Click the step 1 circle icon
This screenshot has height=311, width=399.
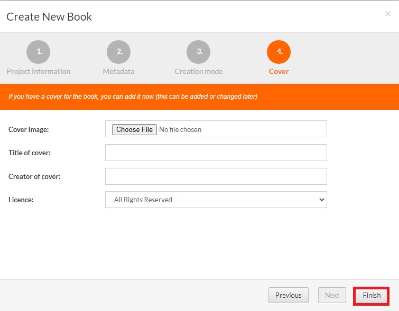tap(39, 52)
